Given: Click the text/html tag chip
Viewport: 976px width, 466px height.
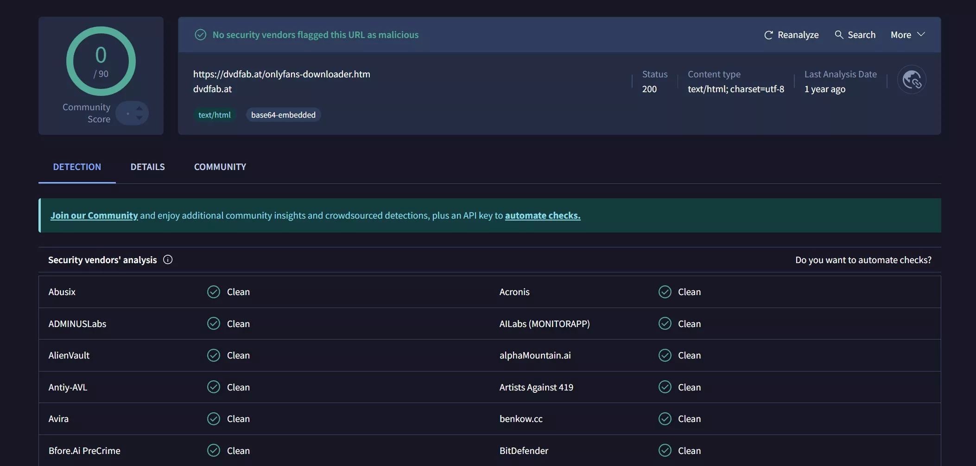Looking at the screenshot, I should (x=214, y=115).
